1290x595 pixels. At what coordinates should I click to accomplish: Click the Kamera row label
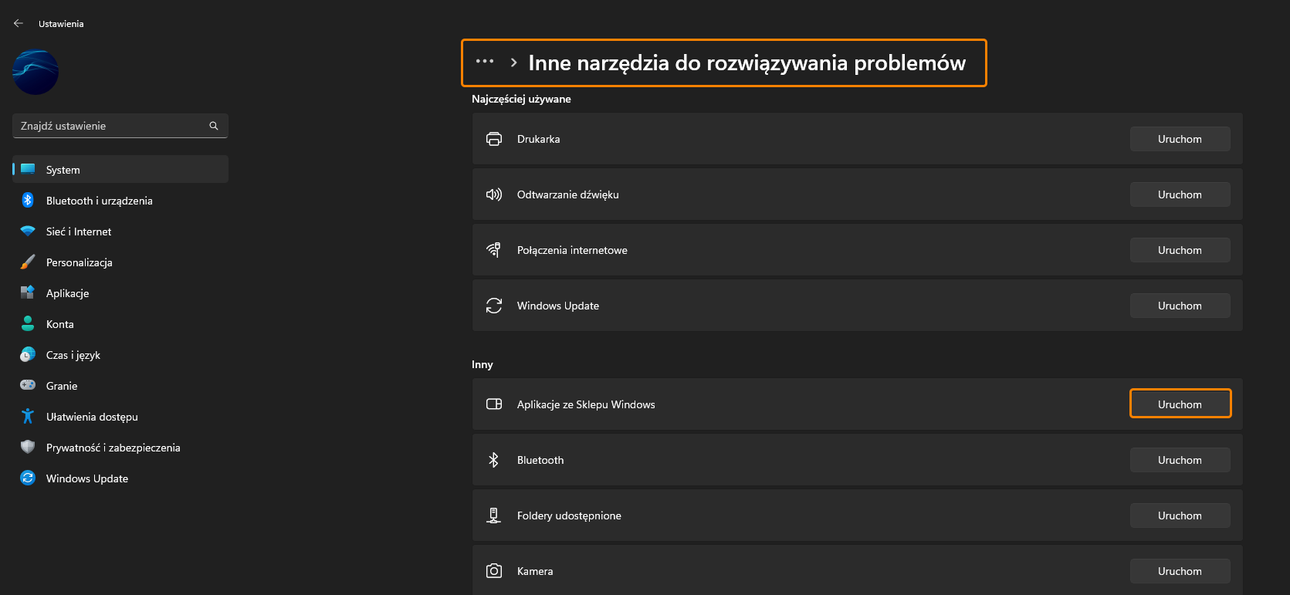coord(535,571)
